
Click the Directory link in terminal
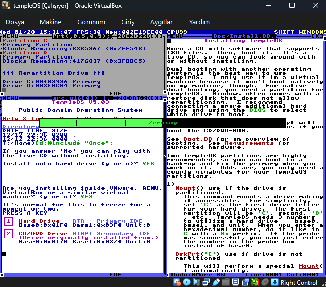[x=21, y=127]
